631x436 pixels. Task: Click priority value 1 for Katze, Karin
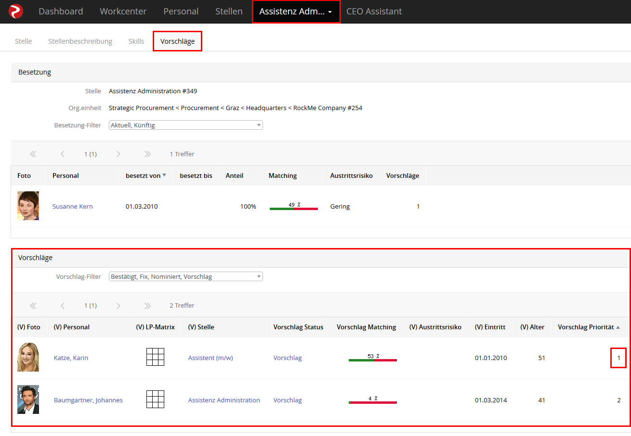[619, 358]
